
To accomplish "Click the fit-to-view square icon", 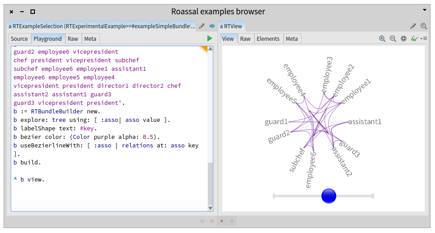I will [404, 39].
